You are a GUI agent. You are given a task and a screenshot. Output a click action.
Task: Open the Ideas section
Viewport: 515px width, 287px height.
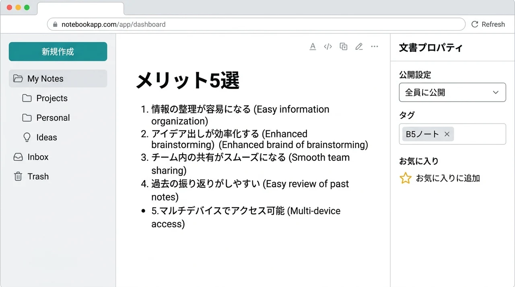(47, 137)
